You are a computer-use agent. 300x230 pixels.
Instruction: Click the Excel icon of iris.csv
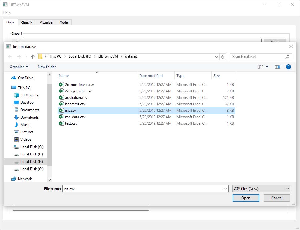pos(61,111)
